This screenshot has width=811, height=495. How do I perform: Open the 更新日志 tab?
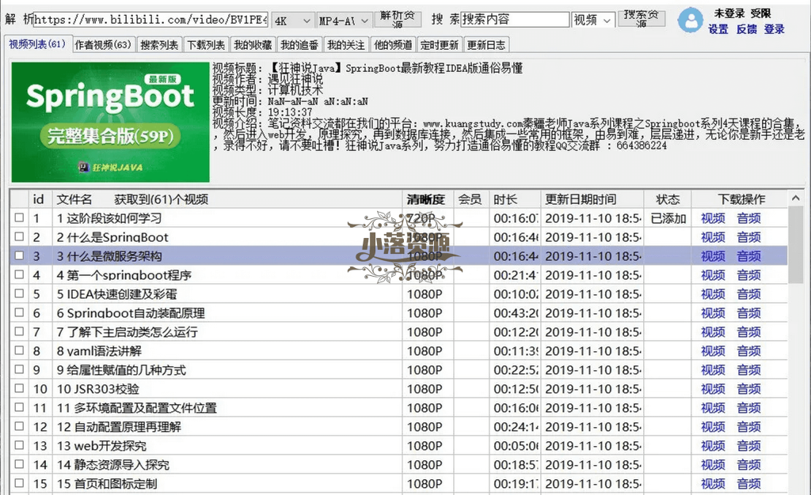pyautogui.click(x=486, y=45)
